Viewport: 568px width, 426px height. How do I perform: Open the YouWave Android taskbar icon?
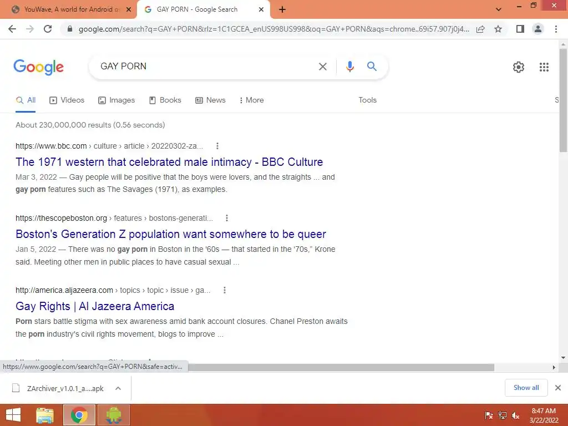113,415
